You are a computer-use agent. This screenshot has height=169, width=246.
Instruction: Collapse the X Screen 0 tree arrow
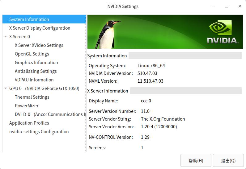(x=6, y=36)
